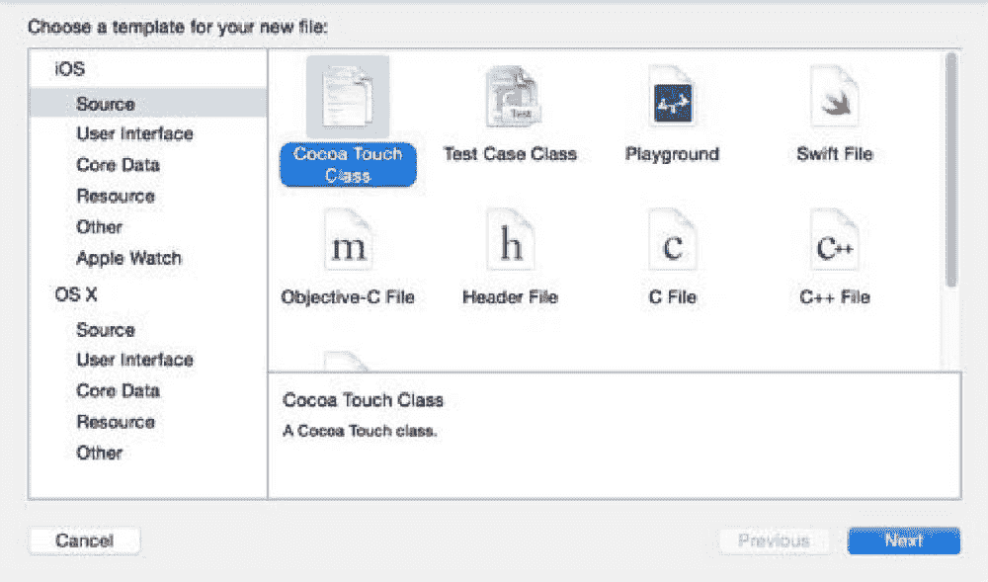Click the template list vertical scrollbar
The width and height of the screenshot is (988, 582).
point(951,168)
